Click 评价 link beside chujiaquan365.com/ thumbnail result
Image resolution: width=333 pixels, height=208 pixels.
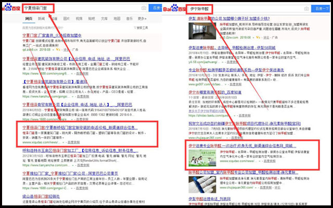pyautogui.click(x=277, y=188)
